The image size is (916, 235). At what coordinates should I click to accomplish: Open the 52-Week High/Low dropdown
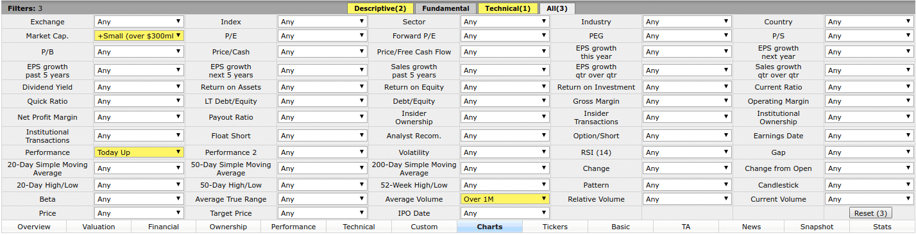pos(505,185)
